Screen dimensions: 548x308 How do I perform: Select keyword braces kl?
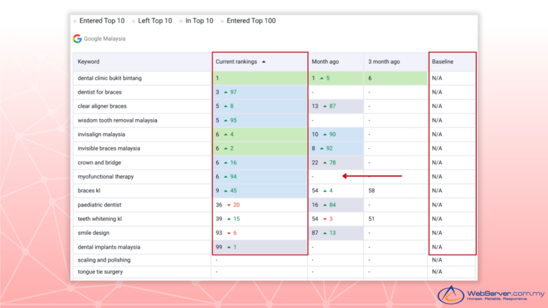[89, 191]
